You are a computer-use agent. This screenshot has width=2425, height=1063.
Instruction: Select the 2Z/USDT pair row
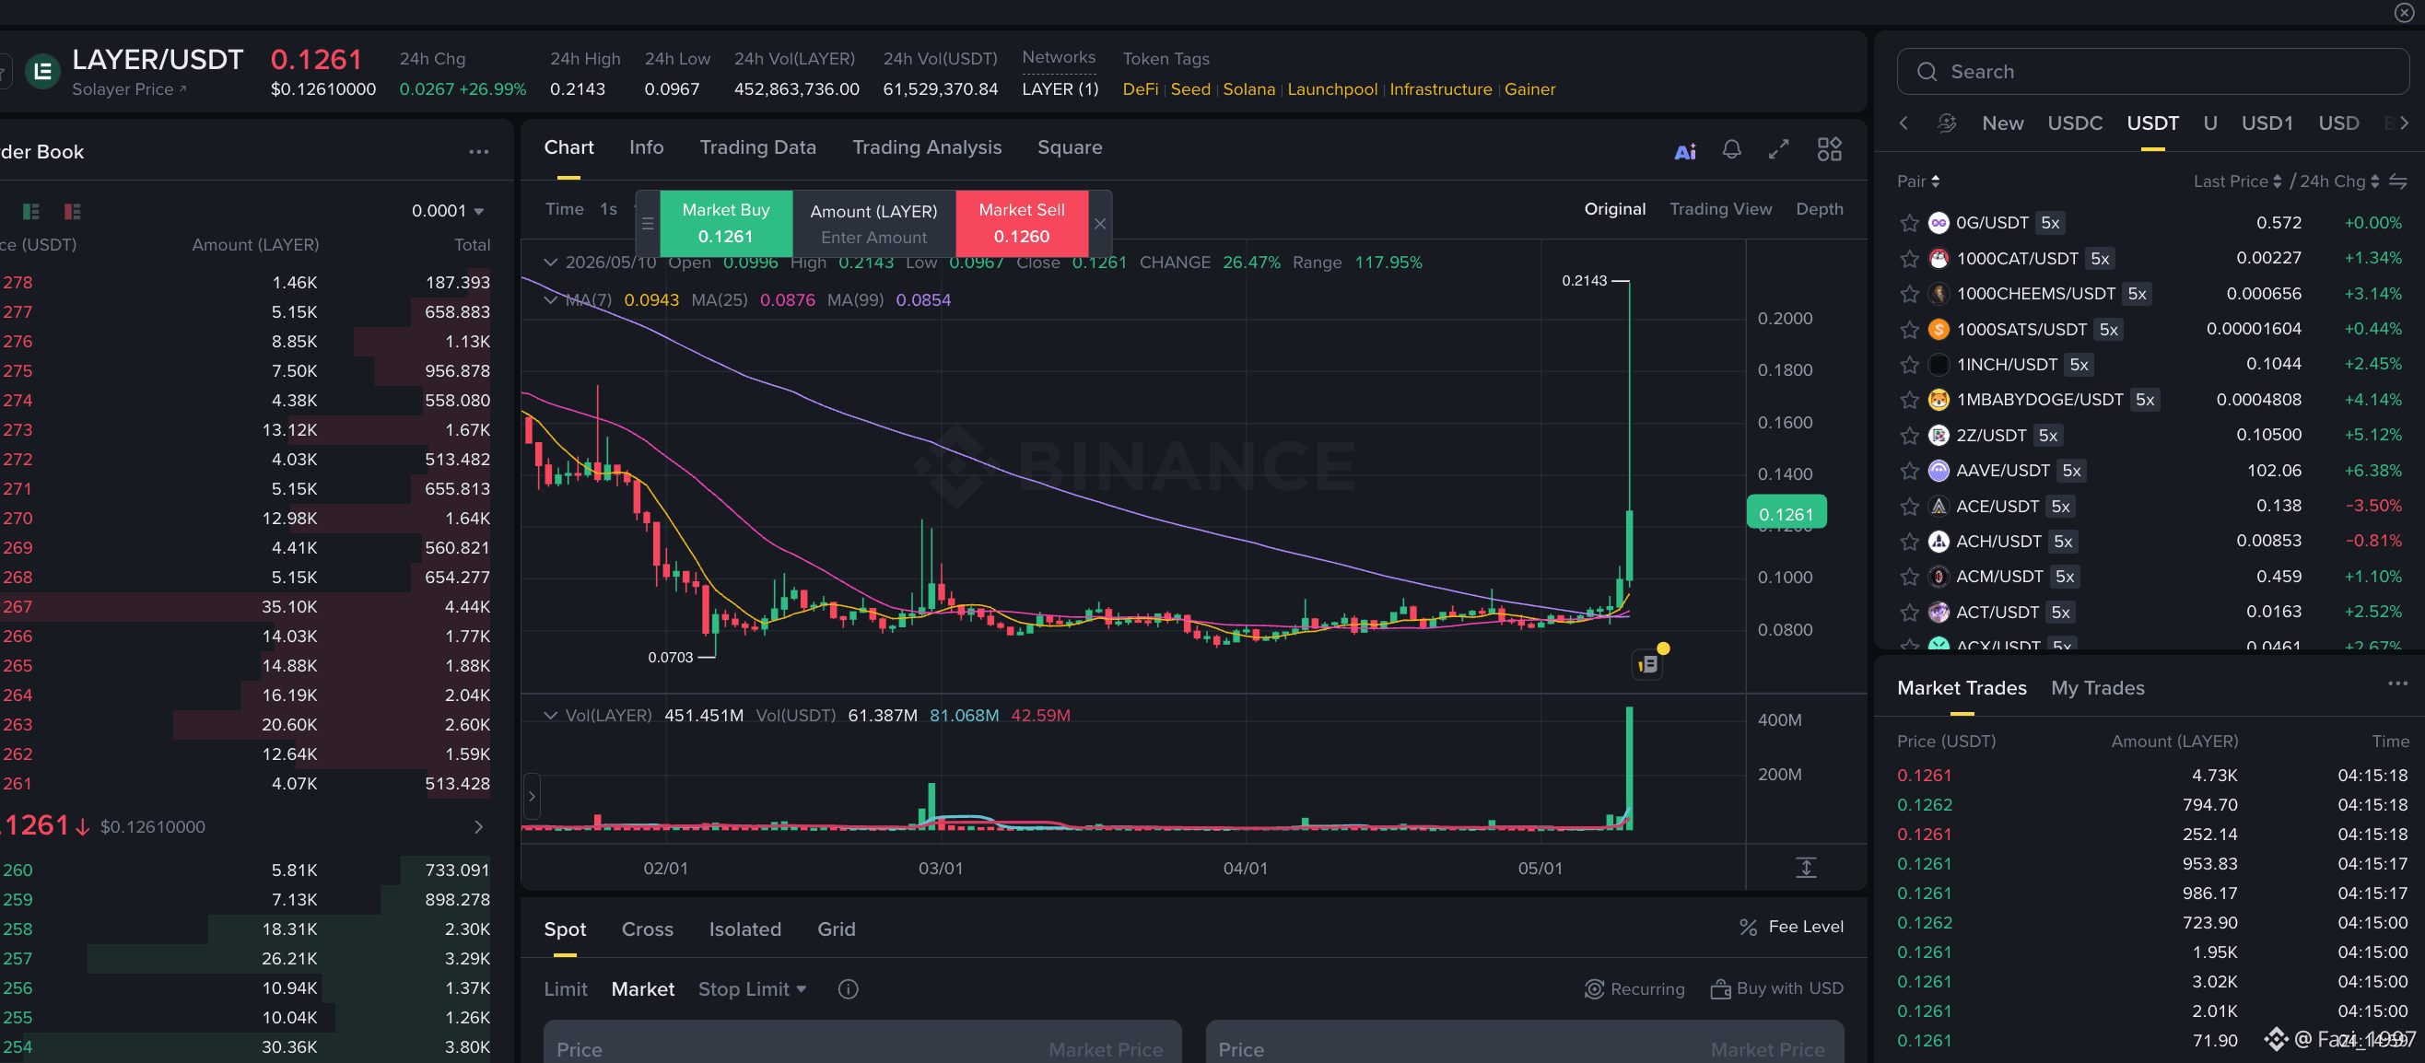pyautogui.click(x=2152, y=435)
